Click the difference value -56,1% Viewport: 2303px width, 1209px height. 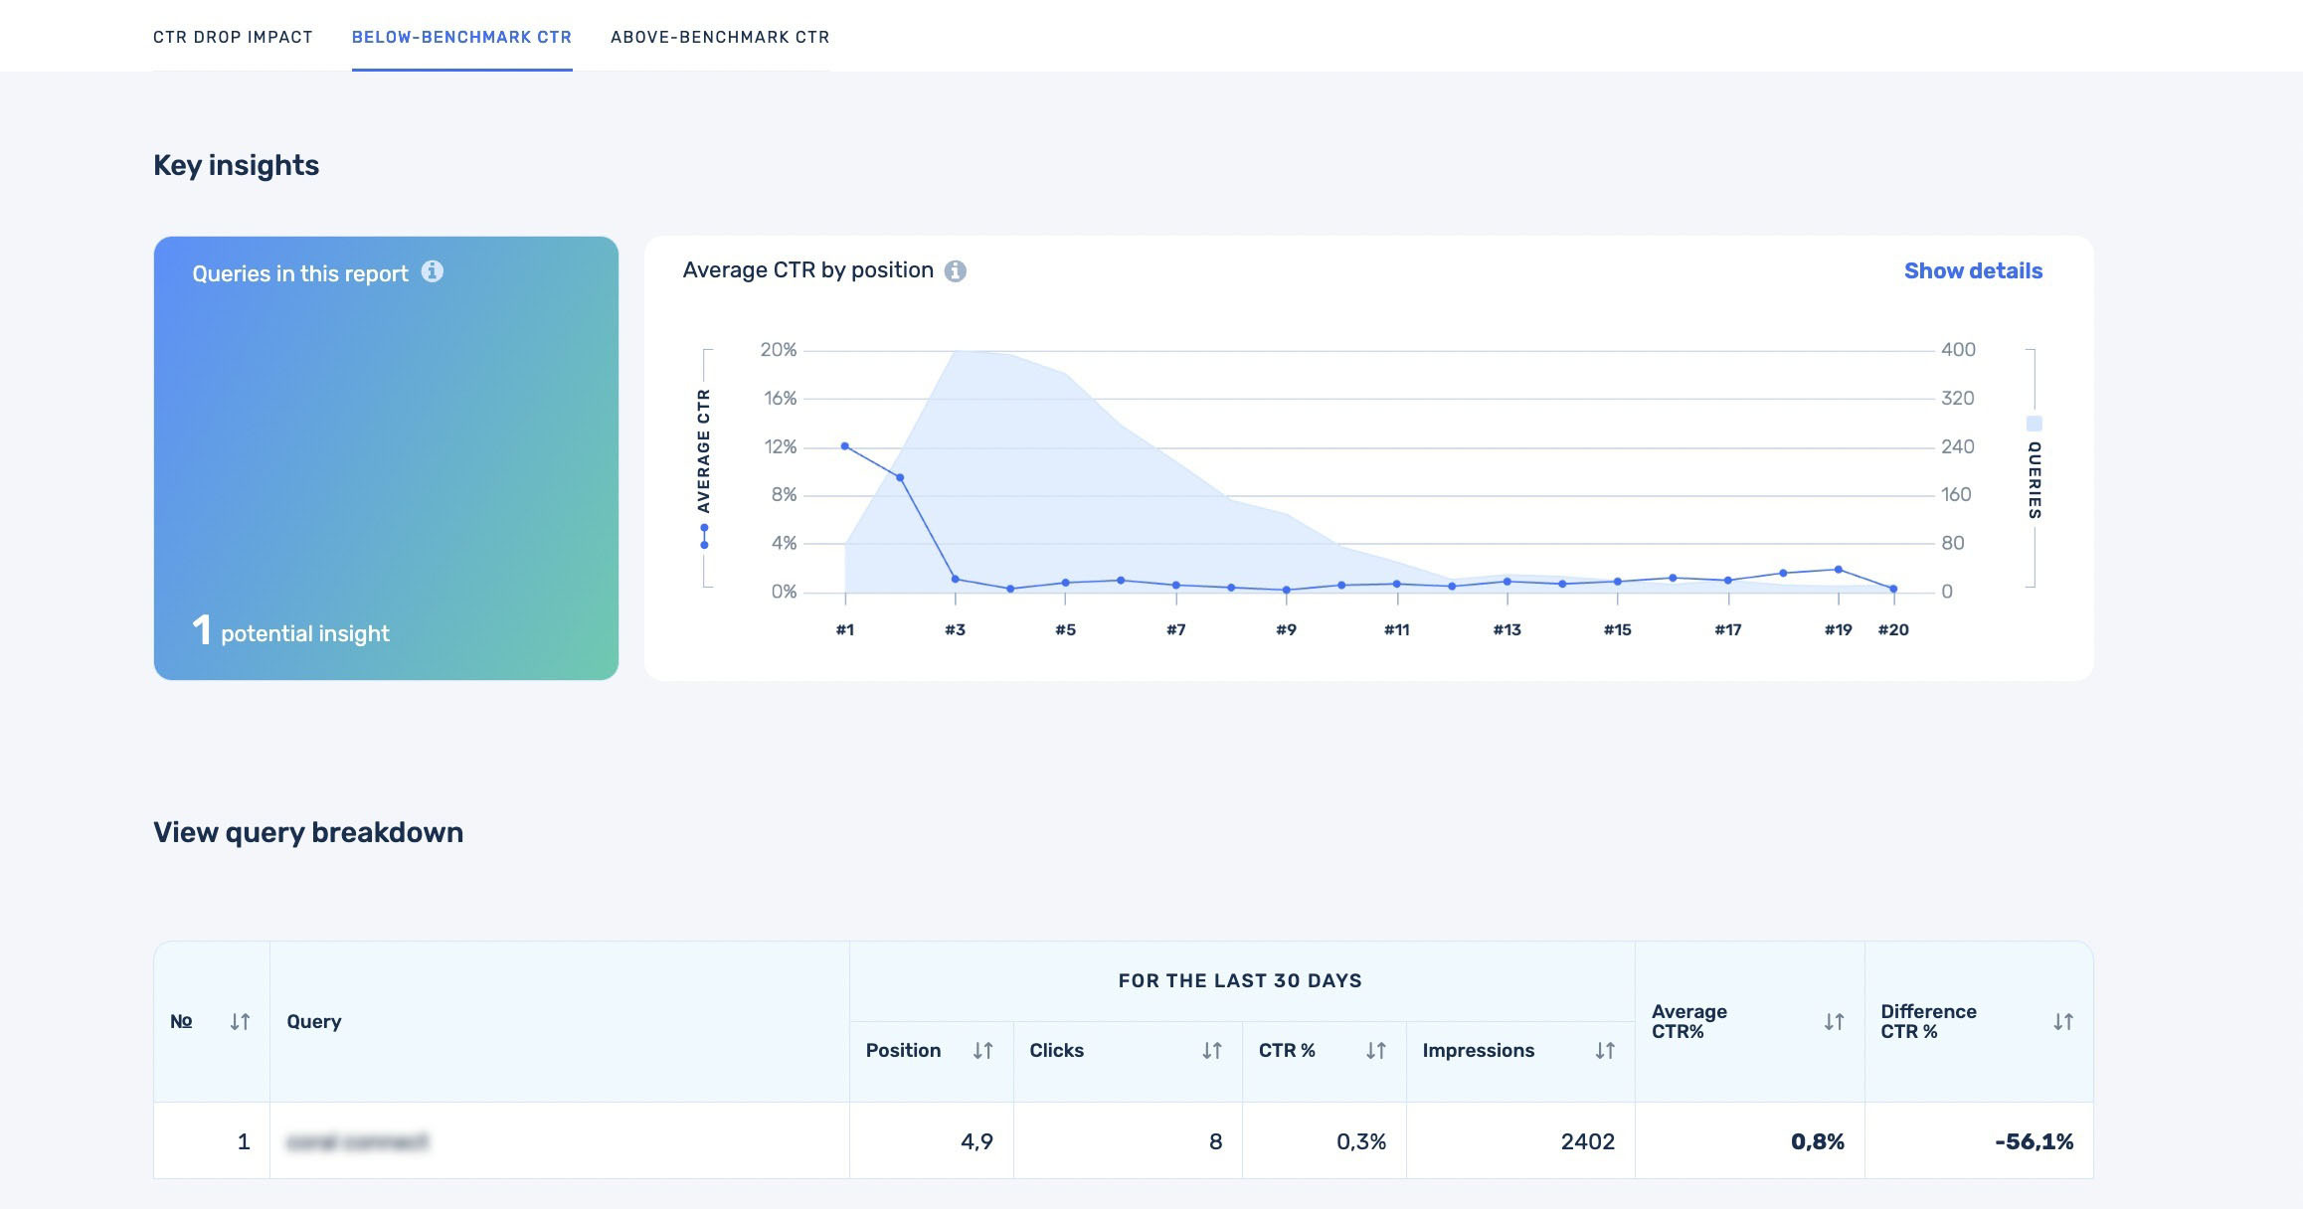(2035, 1141)
